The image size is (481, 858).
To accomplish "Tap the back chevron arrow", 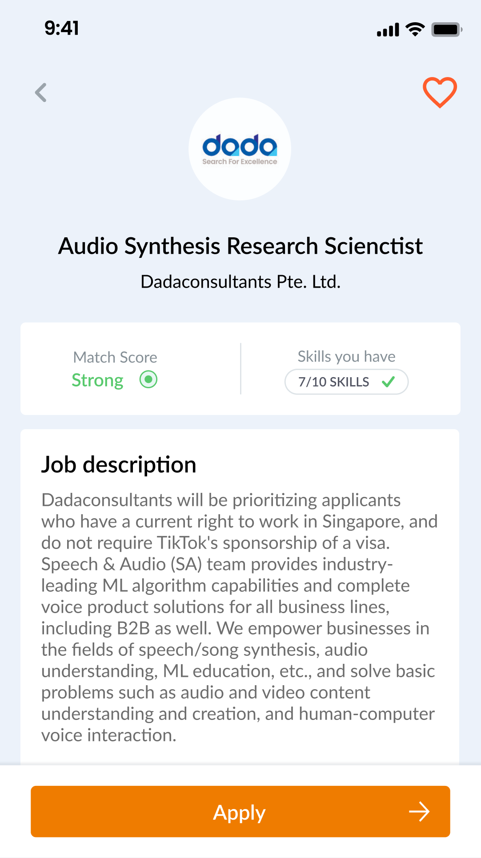I will point(41,93).
